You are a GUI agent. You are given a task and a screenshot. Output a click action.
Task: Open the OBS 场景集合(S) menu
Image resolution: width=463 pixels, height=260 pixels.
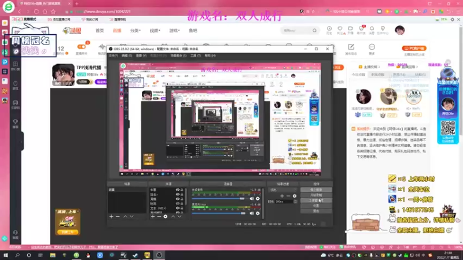point(178,55)
